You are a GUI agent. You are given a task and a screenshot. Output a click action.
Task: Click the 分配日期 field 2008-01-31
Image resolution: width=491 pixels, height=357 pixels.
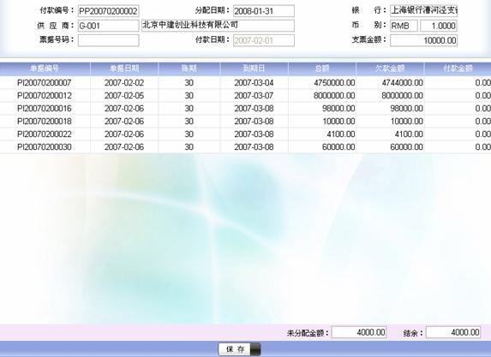point(264,11)
